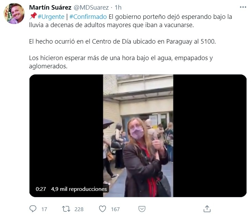
Task: Click the 0:27 video duration label
Action: click(x=41, y=189)
